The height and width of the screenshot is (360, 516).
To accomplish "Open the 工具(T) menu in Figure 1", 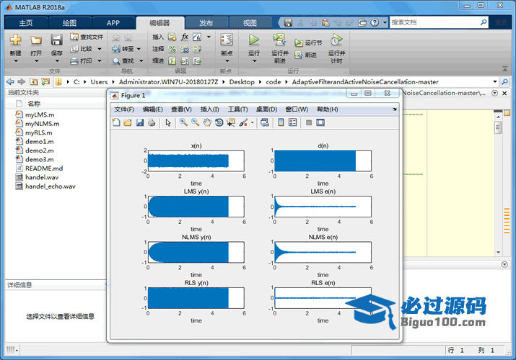I will click(x=237, y=109).
